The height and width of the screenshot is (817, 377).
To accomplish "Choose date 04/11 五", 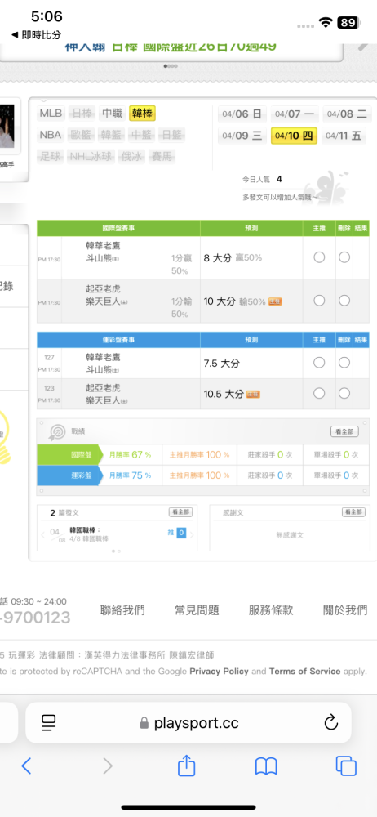I will [344, 136].
